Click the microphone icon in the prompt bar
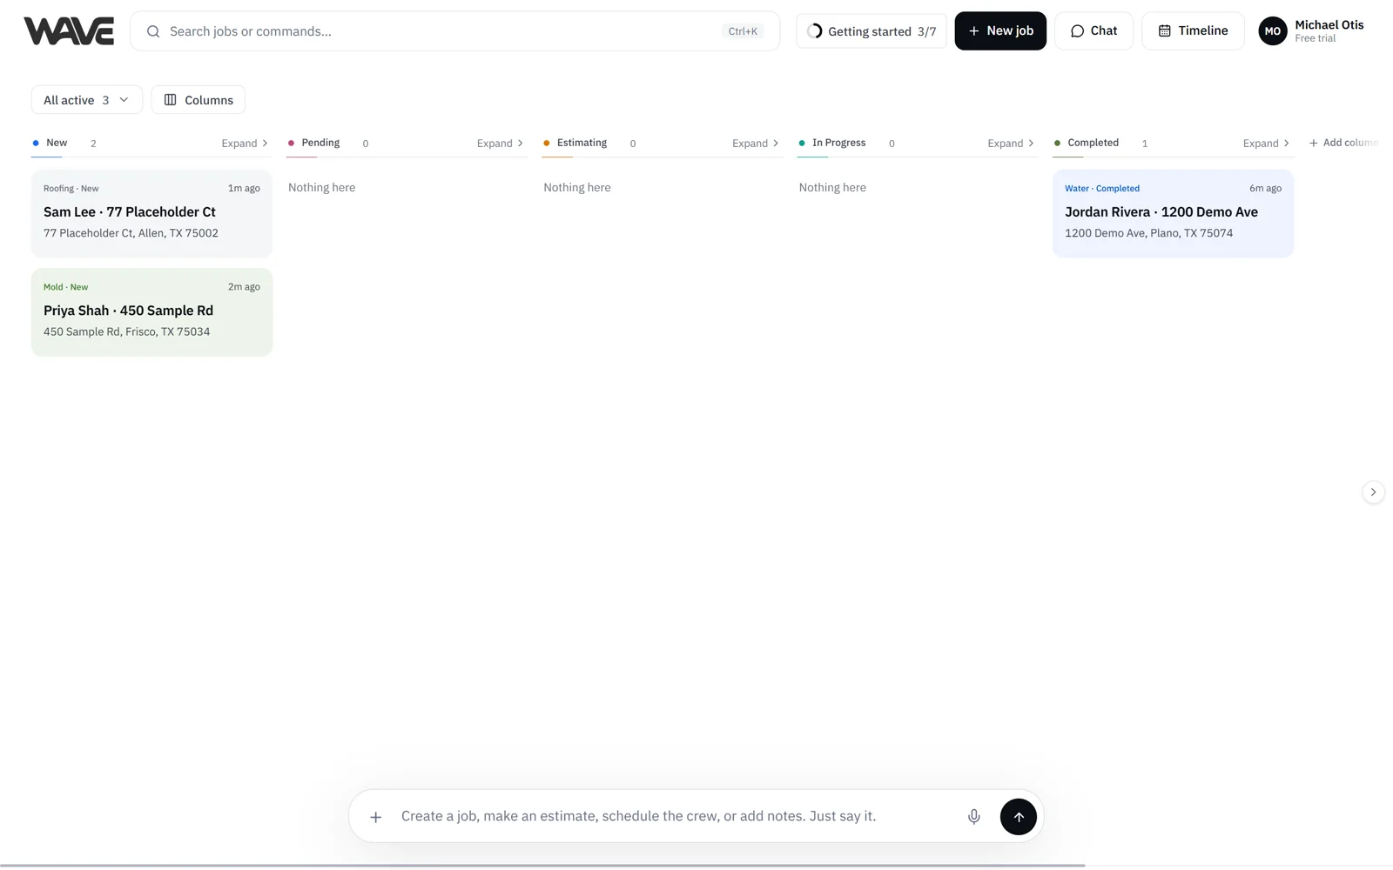This screenshot has width=1393, height=870. (x=973, y=816)
